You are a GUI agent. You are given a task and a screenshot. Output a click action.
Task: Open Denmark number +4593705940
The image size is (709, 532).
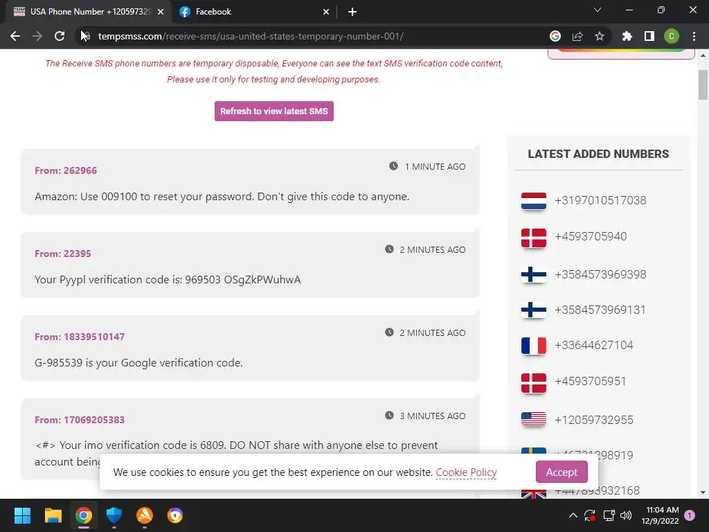[591, 237]
